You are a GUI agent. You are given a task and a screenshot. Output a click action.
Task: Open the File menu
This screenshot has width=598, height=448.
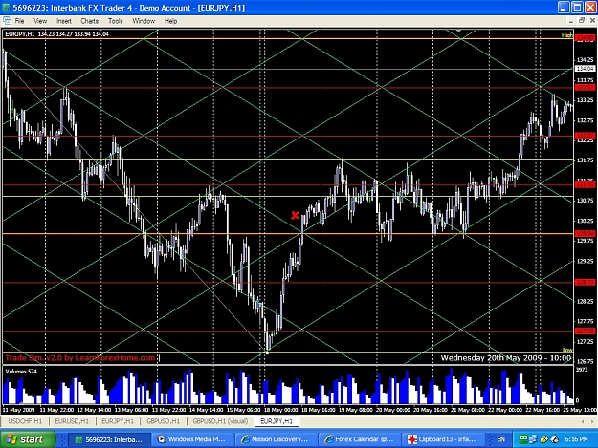[x=19, y=21]
